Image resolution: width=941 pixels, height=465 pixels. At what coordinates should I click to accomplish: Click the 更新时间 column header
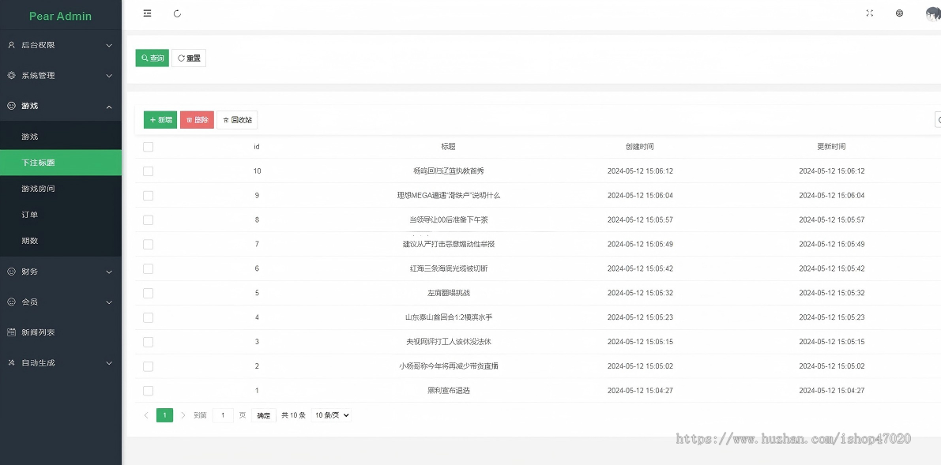click(x=831, y=146)
